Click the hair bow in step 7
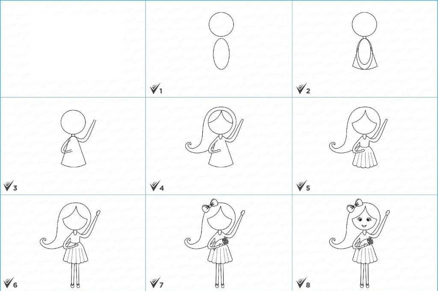The height and width of the screenshot is (291, 438). [x=210, y=205]
